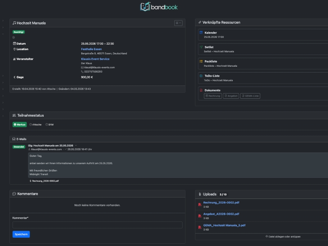The width and height of the screenshot is (328, 246).
Task: Click the person icon next to Veranstalter
Action: [x=14, y=59]
